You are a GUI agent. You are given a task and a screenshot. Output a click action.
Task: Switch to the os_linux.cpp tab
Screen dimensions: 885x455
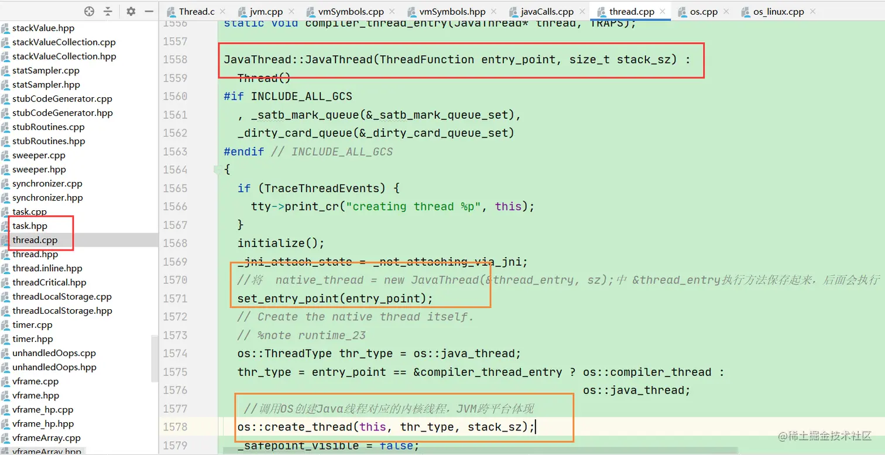[x=778, y=11]
